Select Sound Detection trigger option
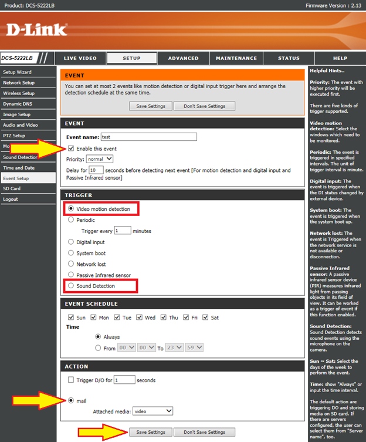Viewport: 366px width, 442px height. pos(72,286)
